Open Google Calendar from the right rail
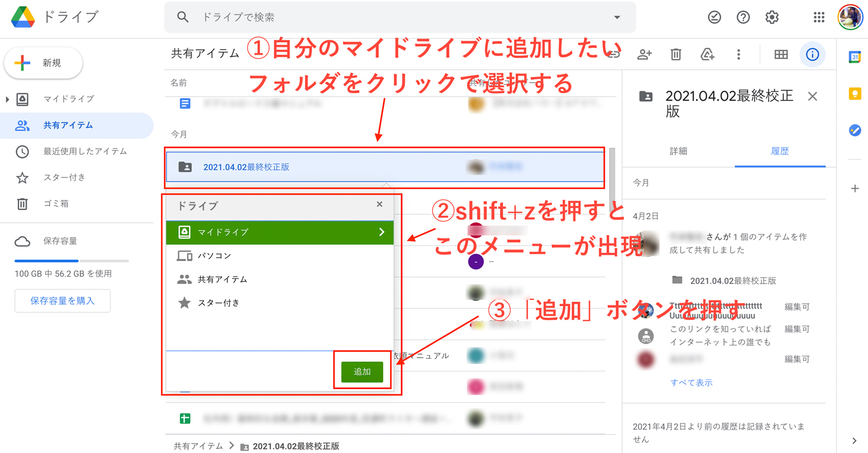Image resolution: width=868 pixels, height=453 pixels. coord(855,58)
